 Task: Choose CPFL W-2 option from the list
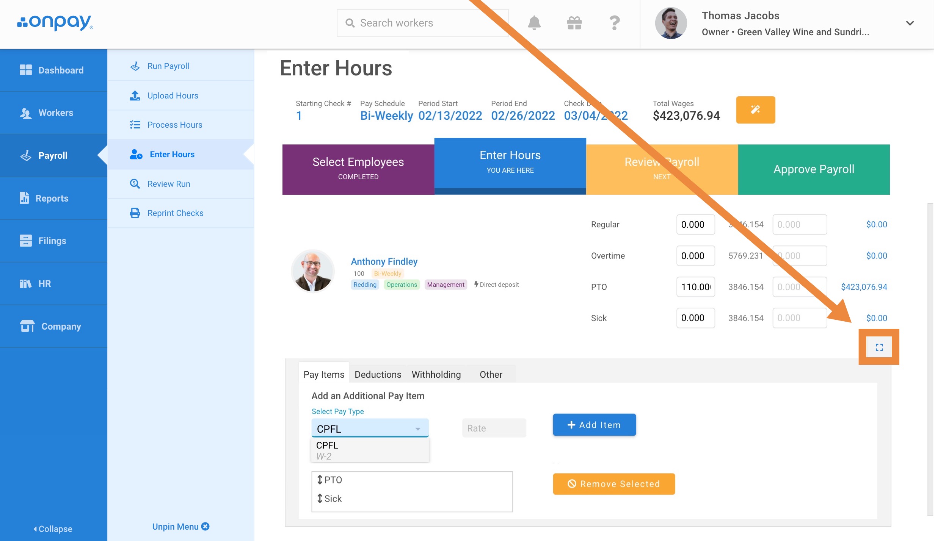click(x=370, y=450)
